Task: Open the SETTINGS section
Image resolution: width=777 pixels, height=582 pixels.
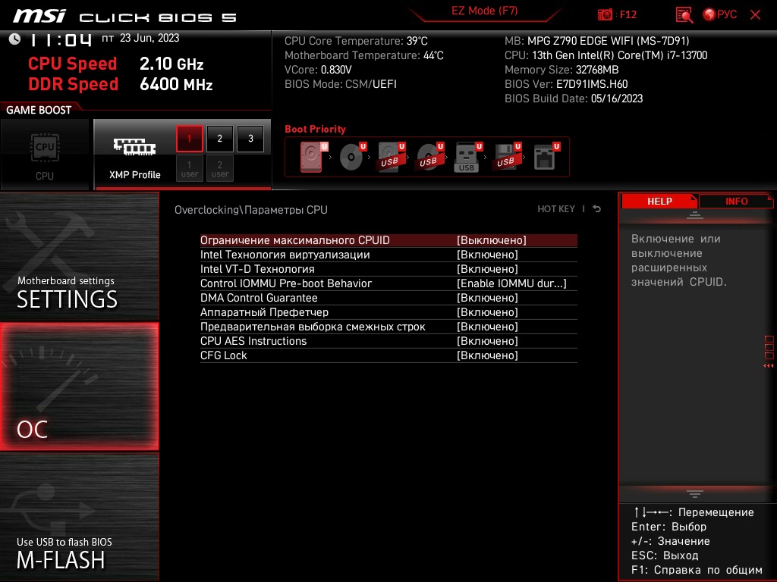Action: pos(79,256)
